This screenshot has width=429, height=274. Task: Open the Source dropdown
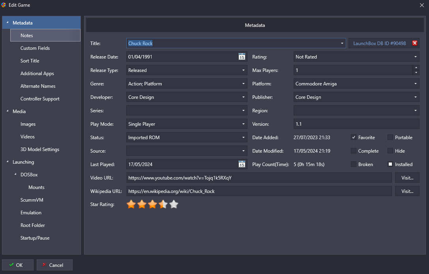tap(187, 151)
